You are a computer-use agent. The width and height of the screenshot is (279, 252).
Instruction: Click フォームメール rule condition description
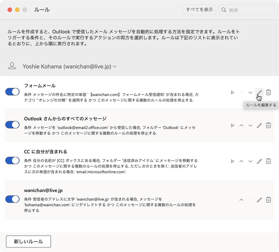pos(111,97)
